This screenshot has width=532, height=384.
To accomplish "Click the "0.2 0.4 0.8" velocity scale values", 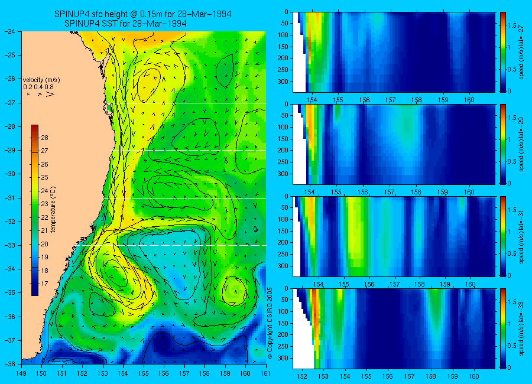I will pyautogui.click(x=38, y=87).
